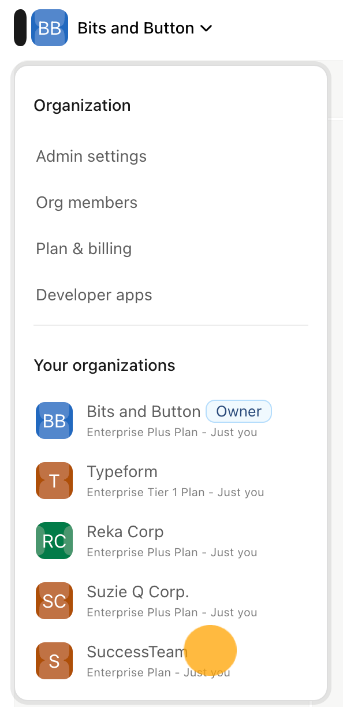Select the Typeform T avatar icon

54,481
